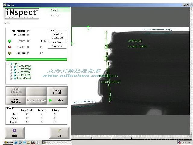The height and width of the screenshot is (145, 193).
Task: Click the red Rejected status indicator
Action: 10,47
